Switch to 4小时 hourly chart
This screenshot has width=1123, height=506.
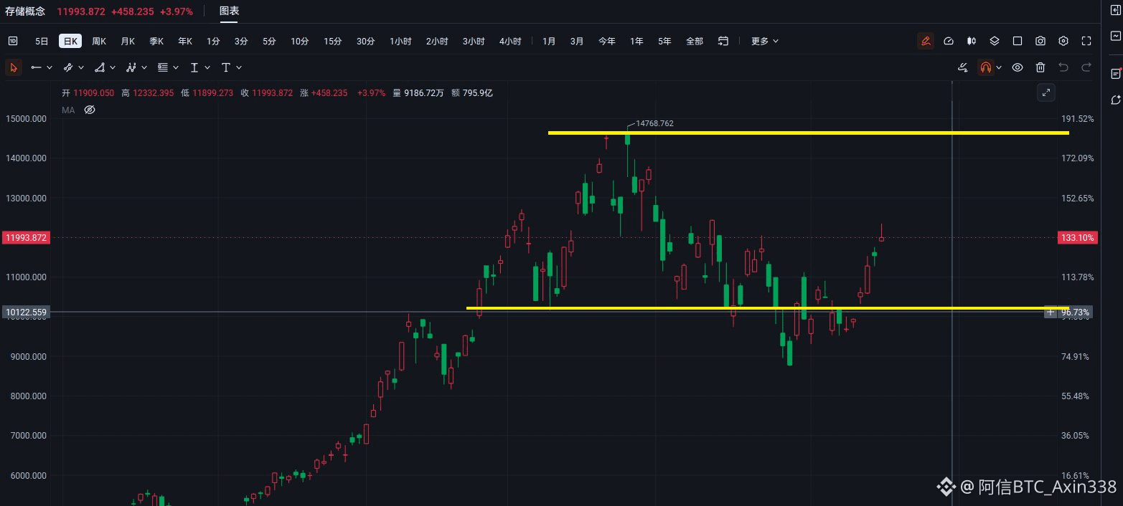[510, 41]
